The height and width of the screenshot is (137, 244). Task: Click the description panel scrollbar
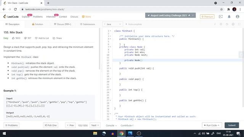(99, 49)
